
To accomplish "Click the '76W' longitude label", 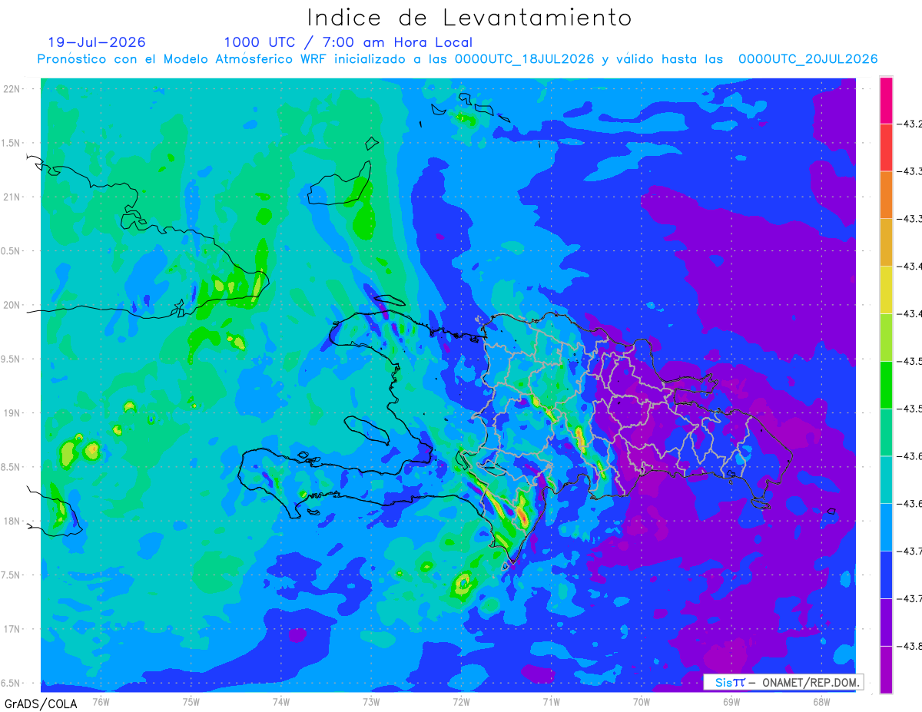I will coord(101,701).
